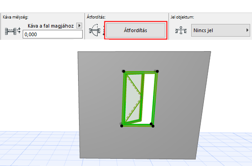Screen dimensions: 252x166
Task: Click the top-left hotspot of the window
Action: 124,71
